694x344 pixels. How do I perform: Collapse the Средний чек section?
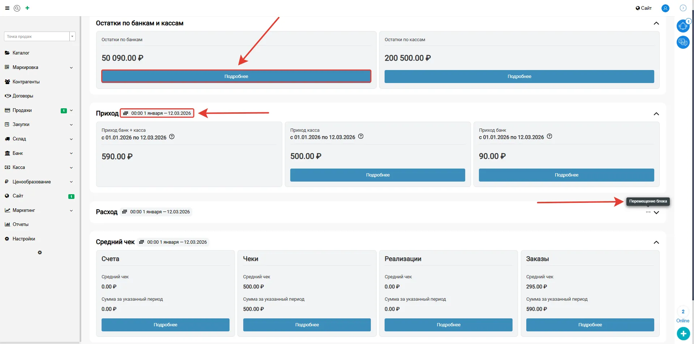pos(656,242)
